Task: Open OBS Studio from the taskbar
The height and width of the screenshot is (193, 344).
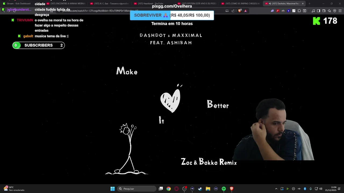Action: (x=184, y=189)
